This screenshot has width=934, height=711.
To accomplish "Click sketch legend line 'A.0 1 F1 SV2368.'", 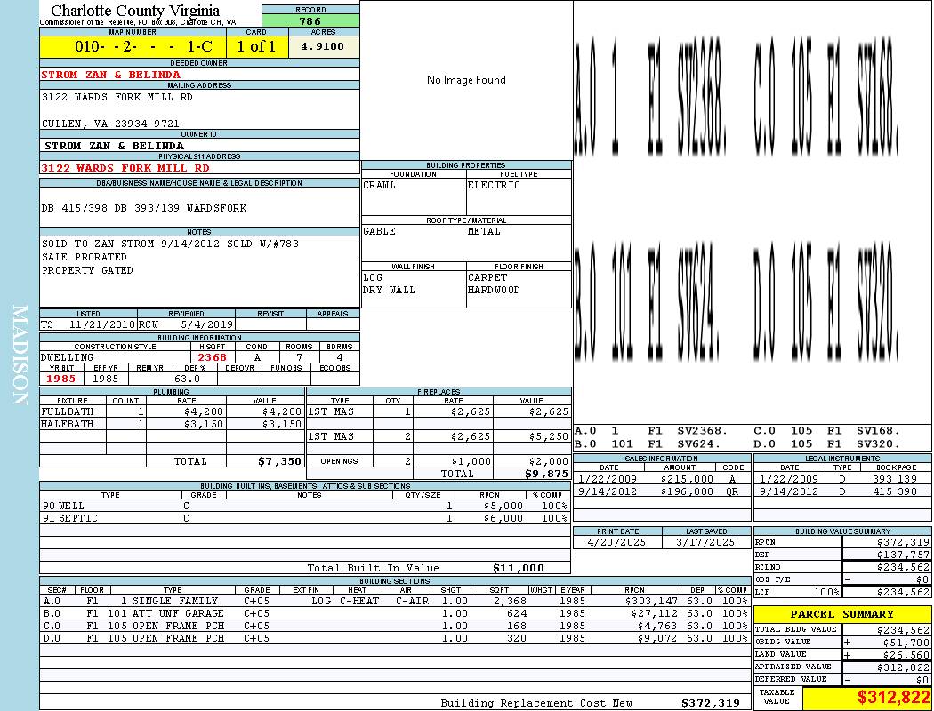I will click(x=651, y=431).
